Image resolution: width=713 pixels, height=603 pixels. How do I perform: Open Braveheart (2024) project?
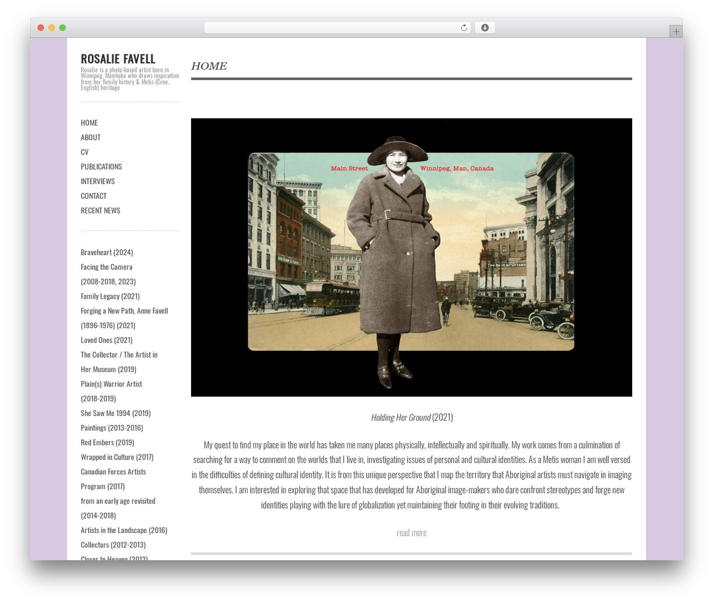click(107, 252)
